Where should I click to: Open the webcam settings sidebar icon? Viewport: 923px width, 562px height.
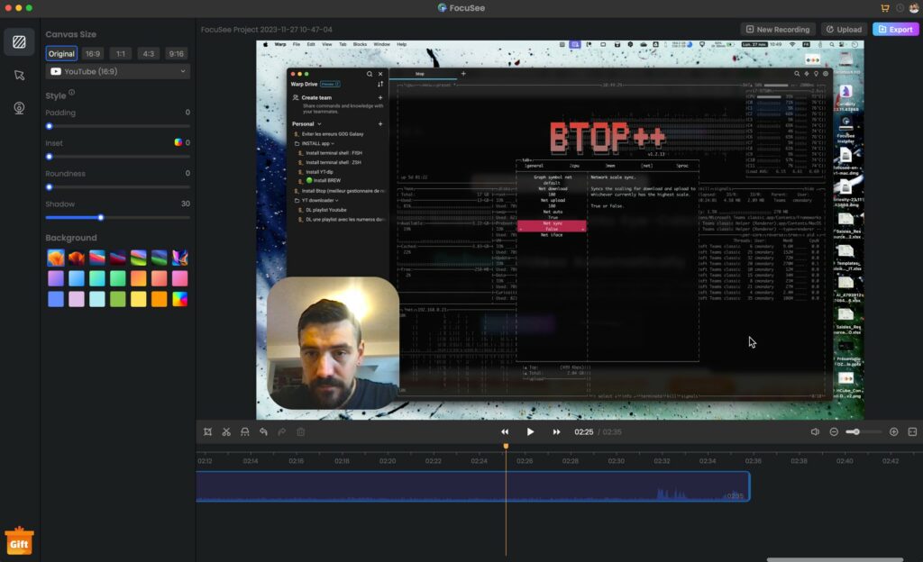tap(19, 108)
